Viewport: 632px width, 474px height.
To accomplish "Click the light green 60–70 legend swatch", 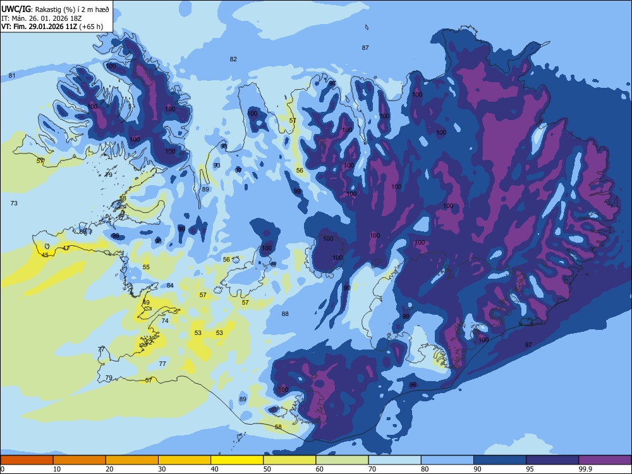I will click(x=342, y=460).
